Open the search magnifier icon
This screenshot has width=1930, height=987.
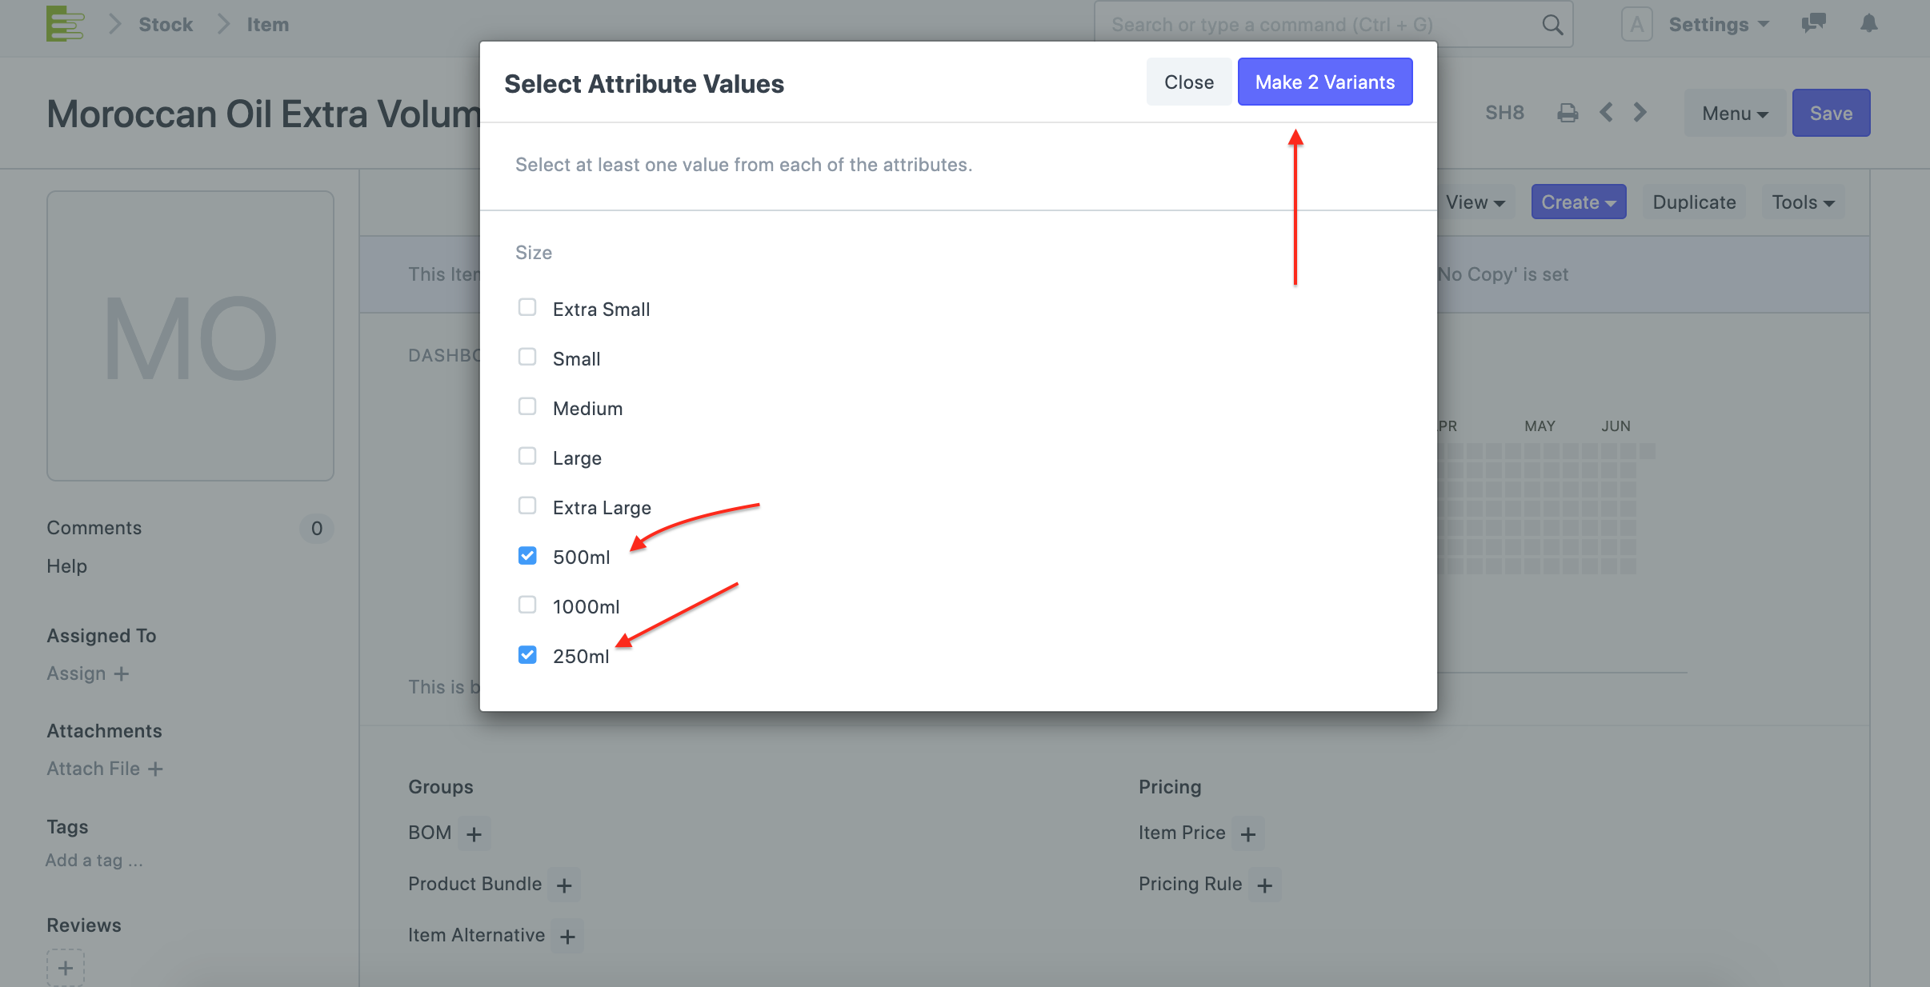[1552, 25]
